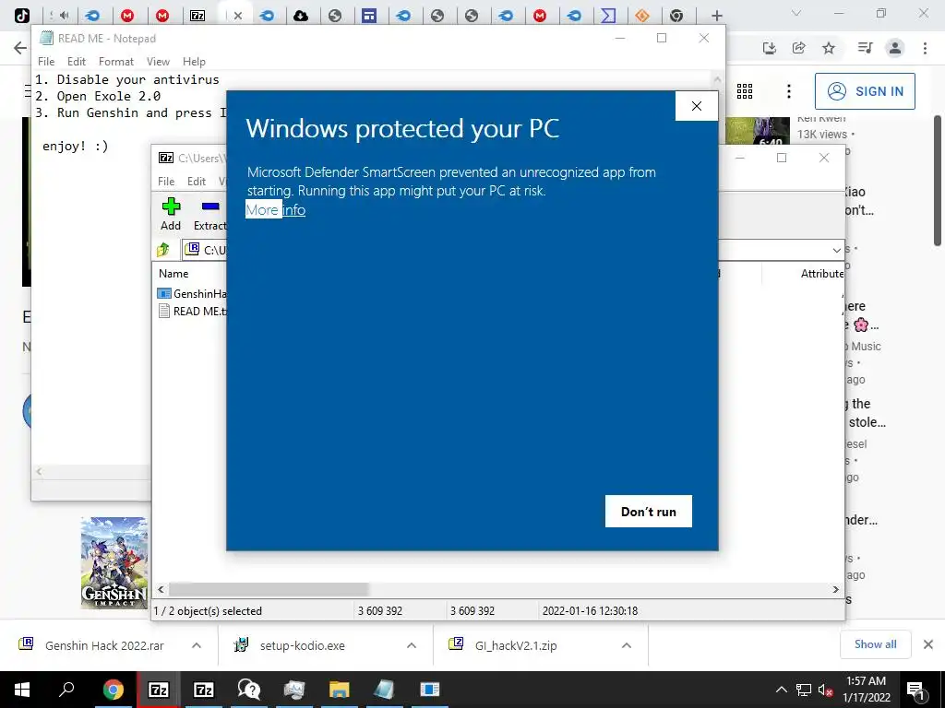Screen dimensions: 945x708
Task: Click the Genshin Impact thumbnail image
Action: coord(114,562)
